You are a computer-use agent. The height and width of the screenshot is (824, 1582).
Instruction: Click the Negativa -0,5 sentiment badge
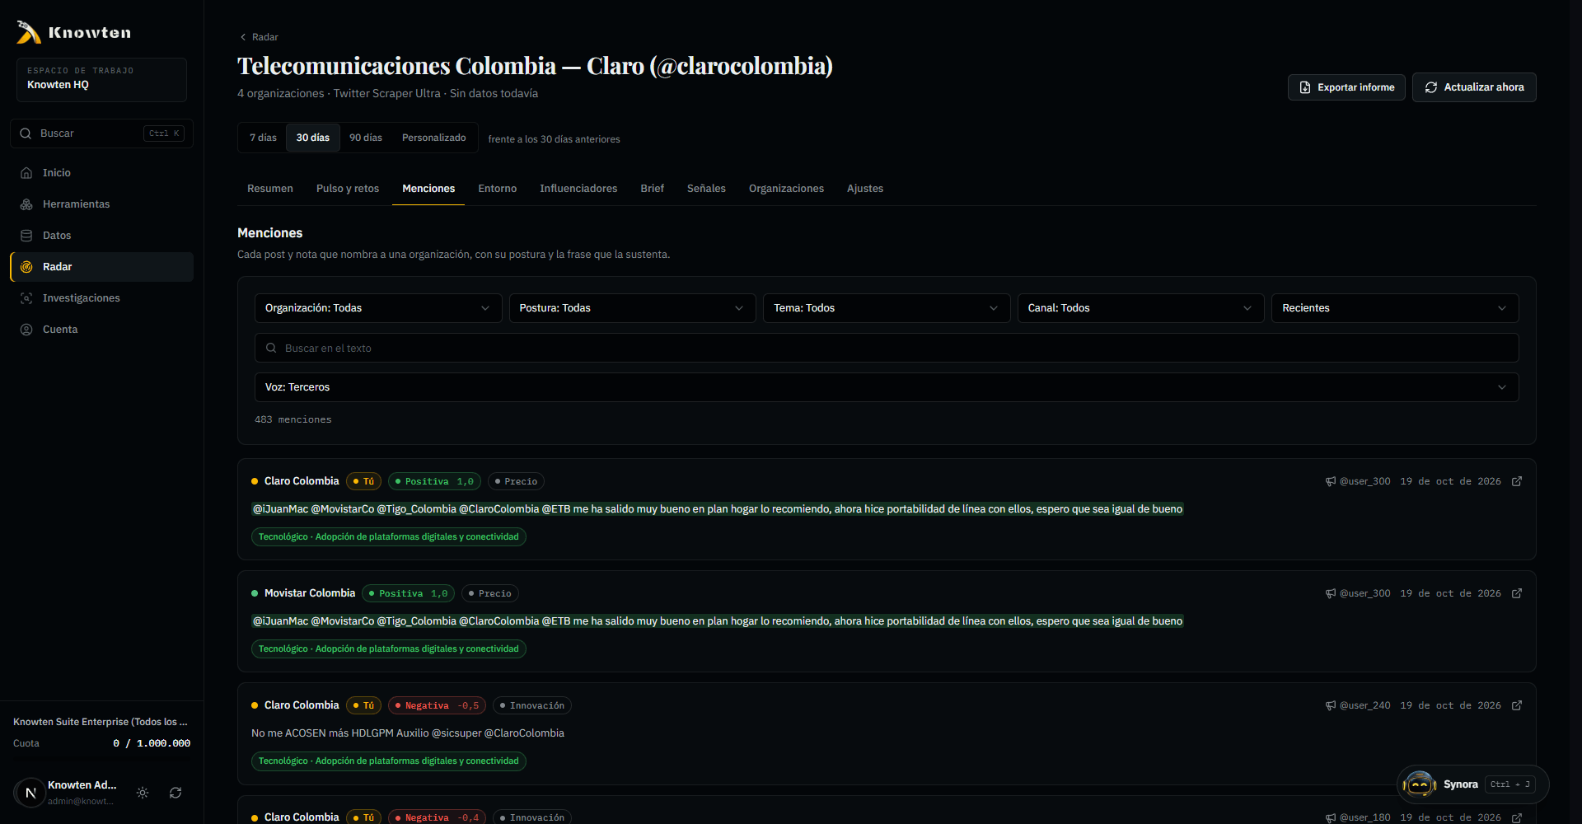tap(437, 705)
